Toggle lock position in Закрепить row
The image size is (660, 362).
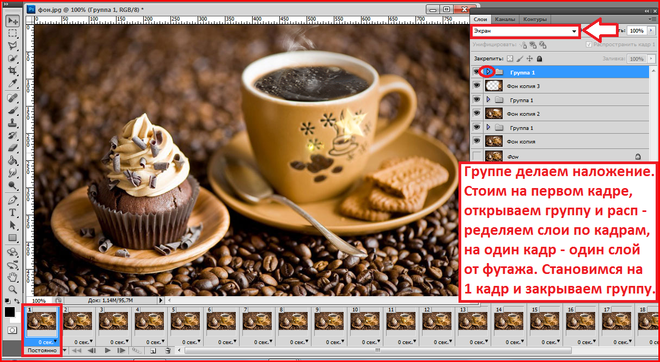tap(529, 58)
